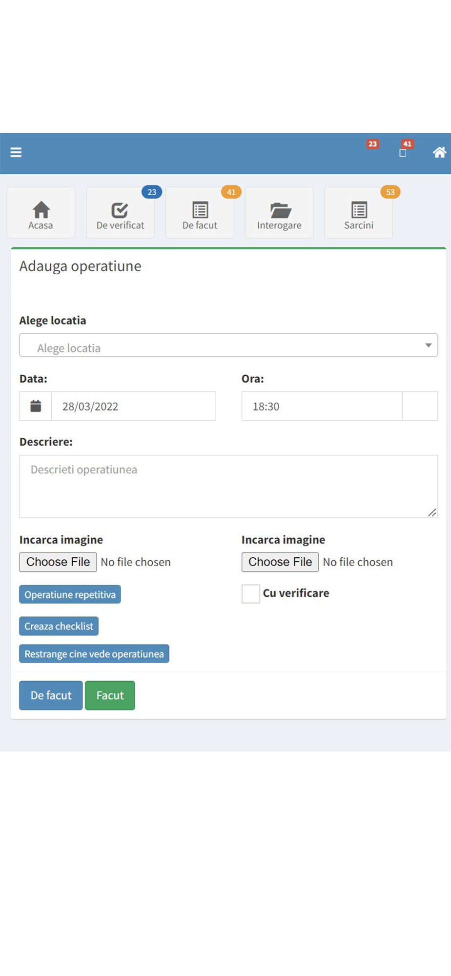This screenshot has height=976, width=451.
Task: Open De verificat checkmark tile
Action: coord(120,213)
